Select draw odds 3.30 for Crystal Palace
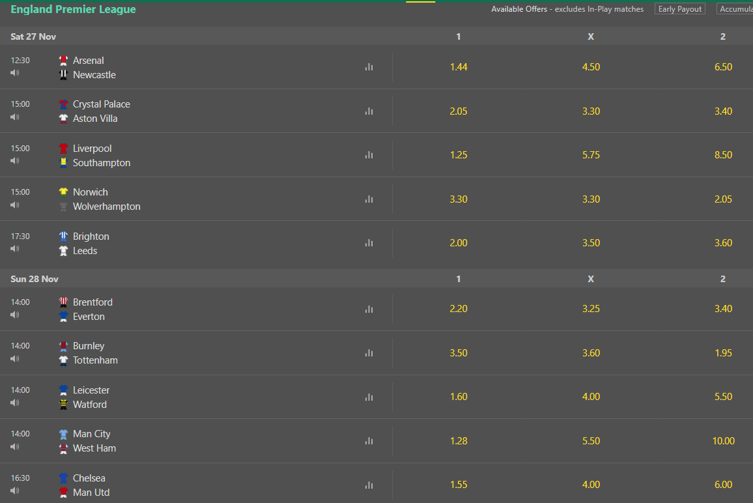The width and height of the screenshot is (753, 503). [591, 111]
